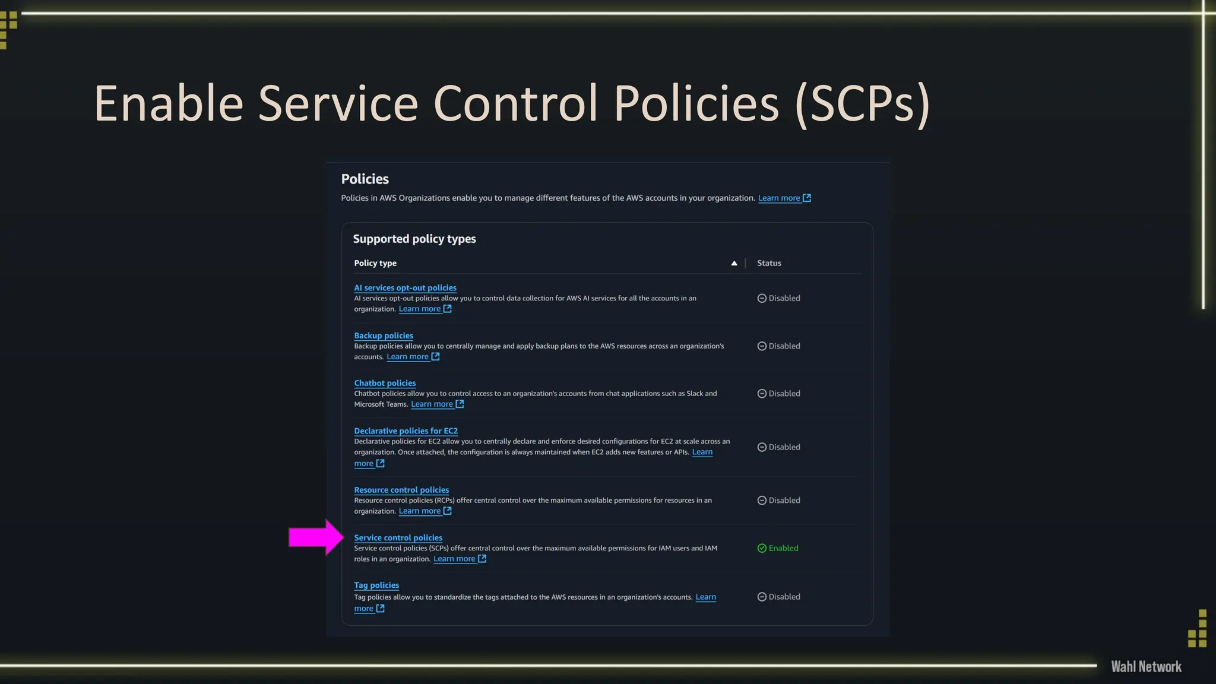Open the Service control policies link
1216x684 pixels.
click(398, 538)
